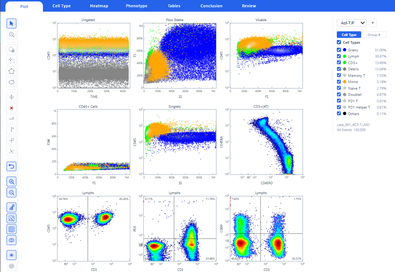
Task: Select the arrow pointer tool
Action: [x=11, y=23]
